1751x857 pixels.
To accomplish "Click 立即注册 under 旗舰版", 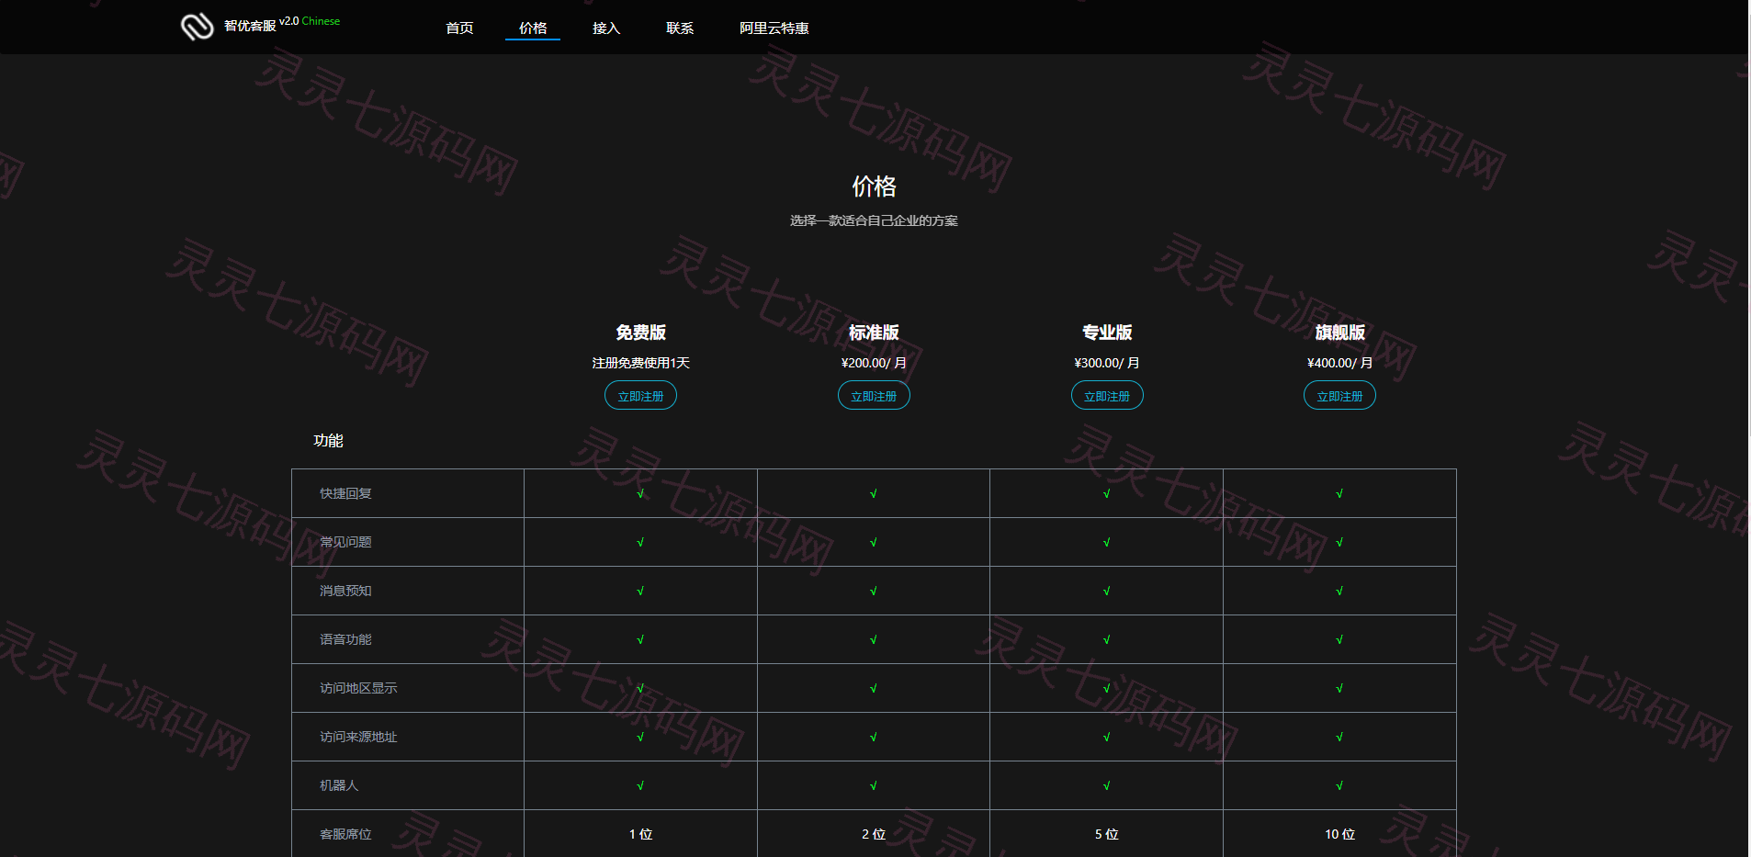I will coord(1339,396).
